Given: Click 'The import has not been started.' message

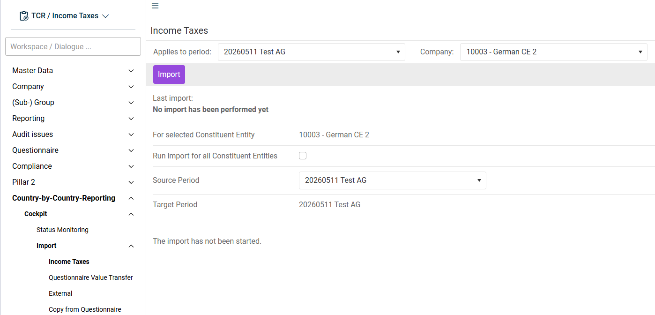Looking at the screenshot, I should pyautogui.click(x=207, y=241).
